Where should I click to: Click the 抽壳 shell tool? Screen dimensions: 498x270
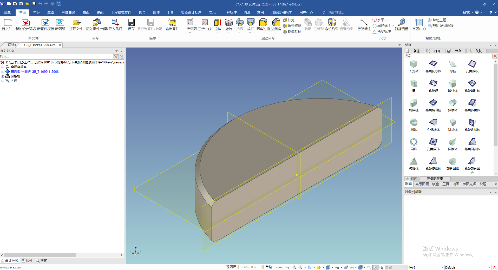(289, 20)
